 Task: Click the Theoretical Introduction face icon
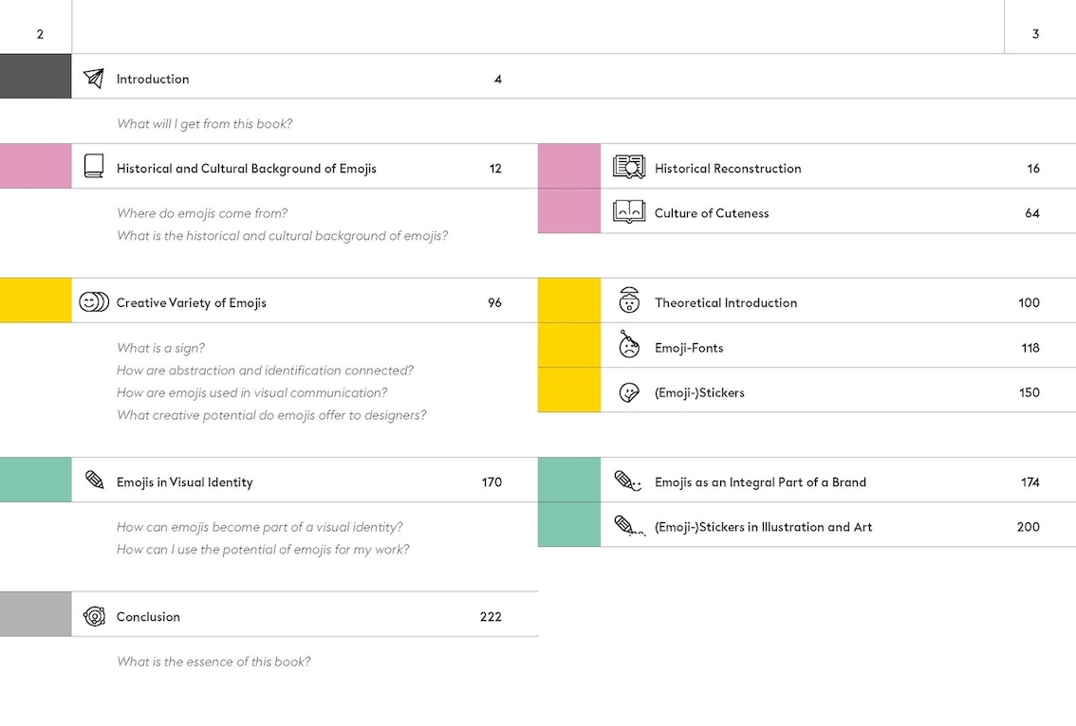point(628,300)
